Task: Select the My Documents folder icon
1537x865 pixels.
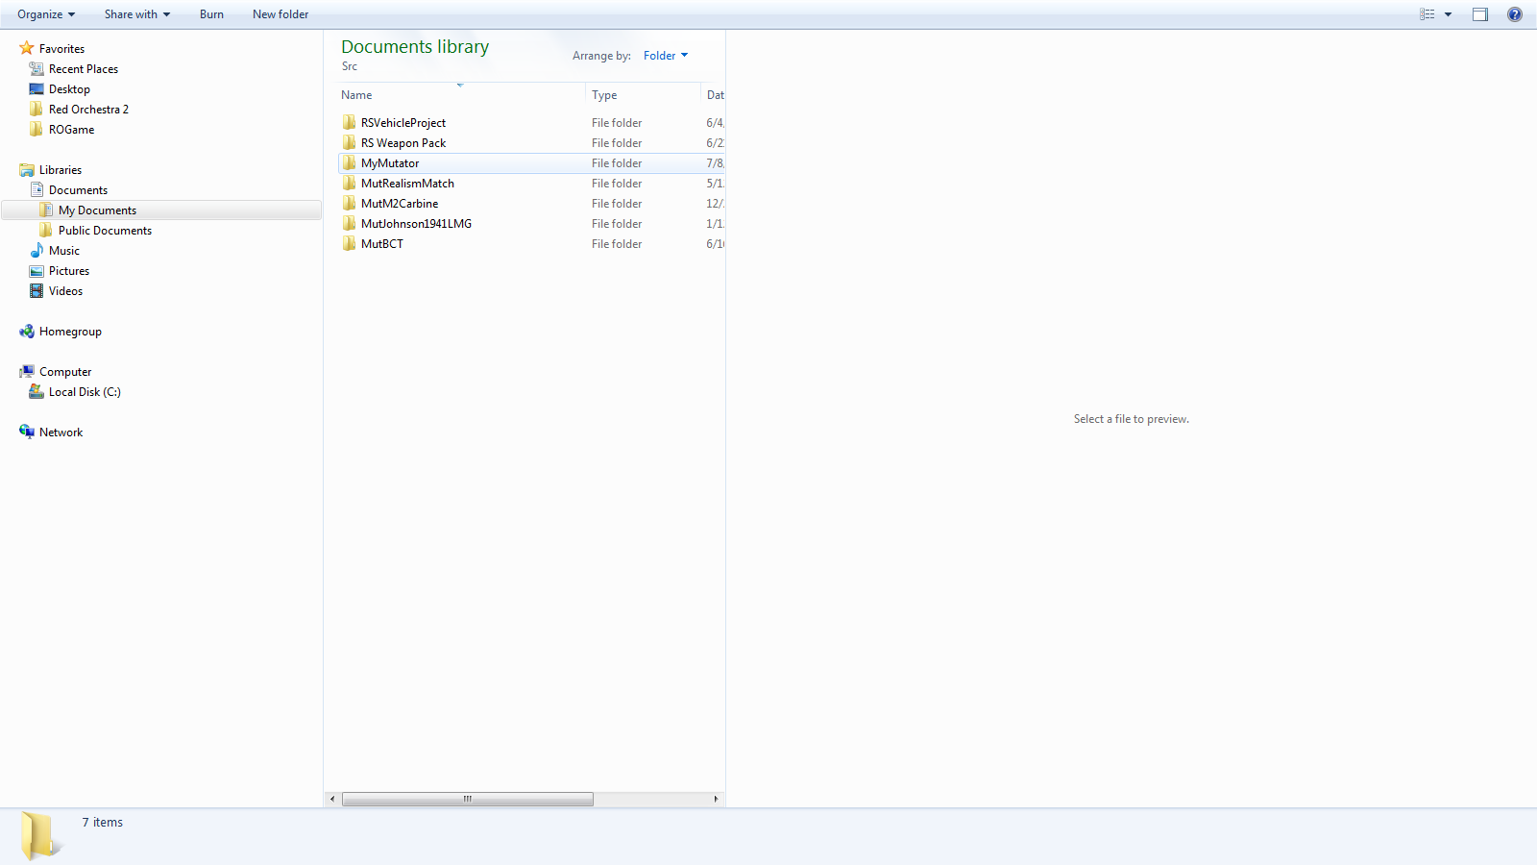Action: click(x=46, y=210)
